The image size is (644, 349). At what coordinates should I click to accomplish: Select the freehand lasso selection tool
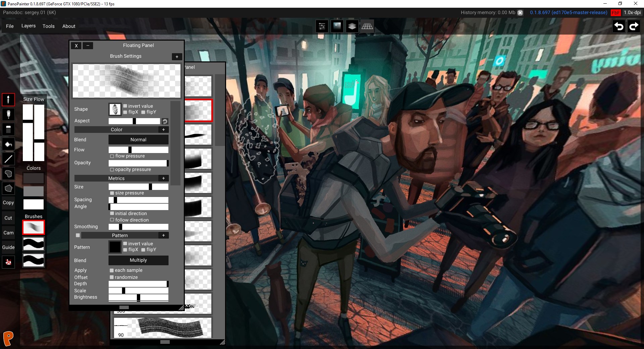coord(8,173)
